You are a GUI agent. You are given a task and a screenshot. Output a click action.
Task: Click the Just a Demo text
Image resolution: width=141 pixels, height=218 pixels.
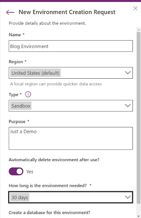click(23, 132)
